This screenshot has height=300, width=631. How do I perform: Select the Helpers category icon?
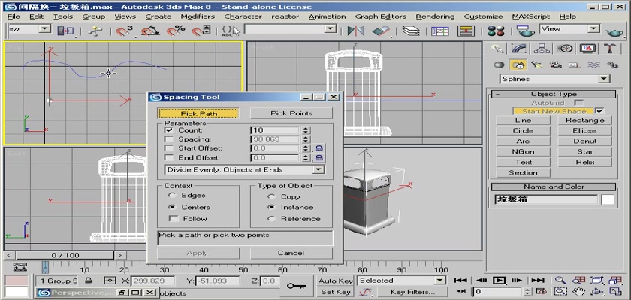click(x=574, y=64)
